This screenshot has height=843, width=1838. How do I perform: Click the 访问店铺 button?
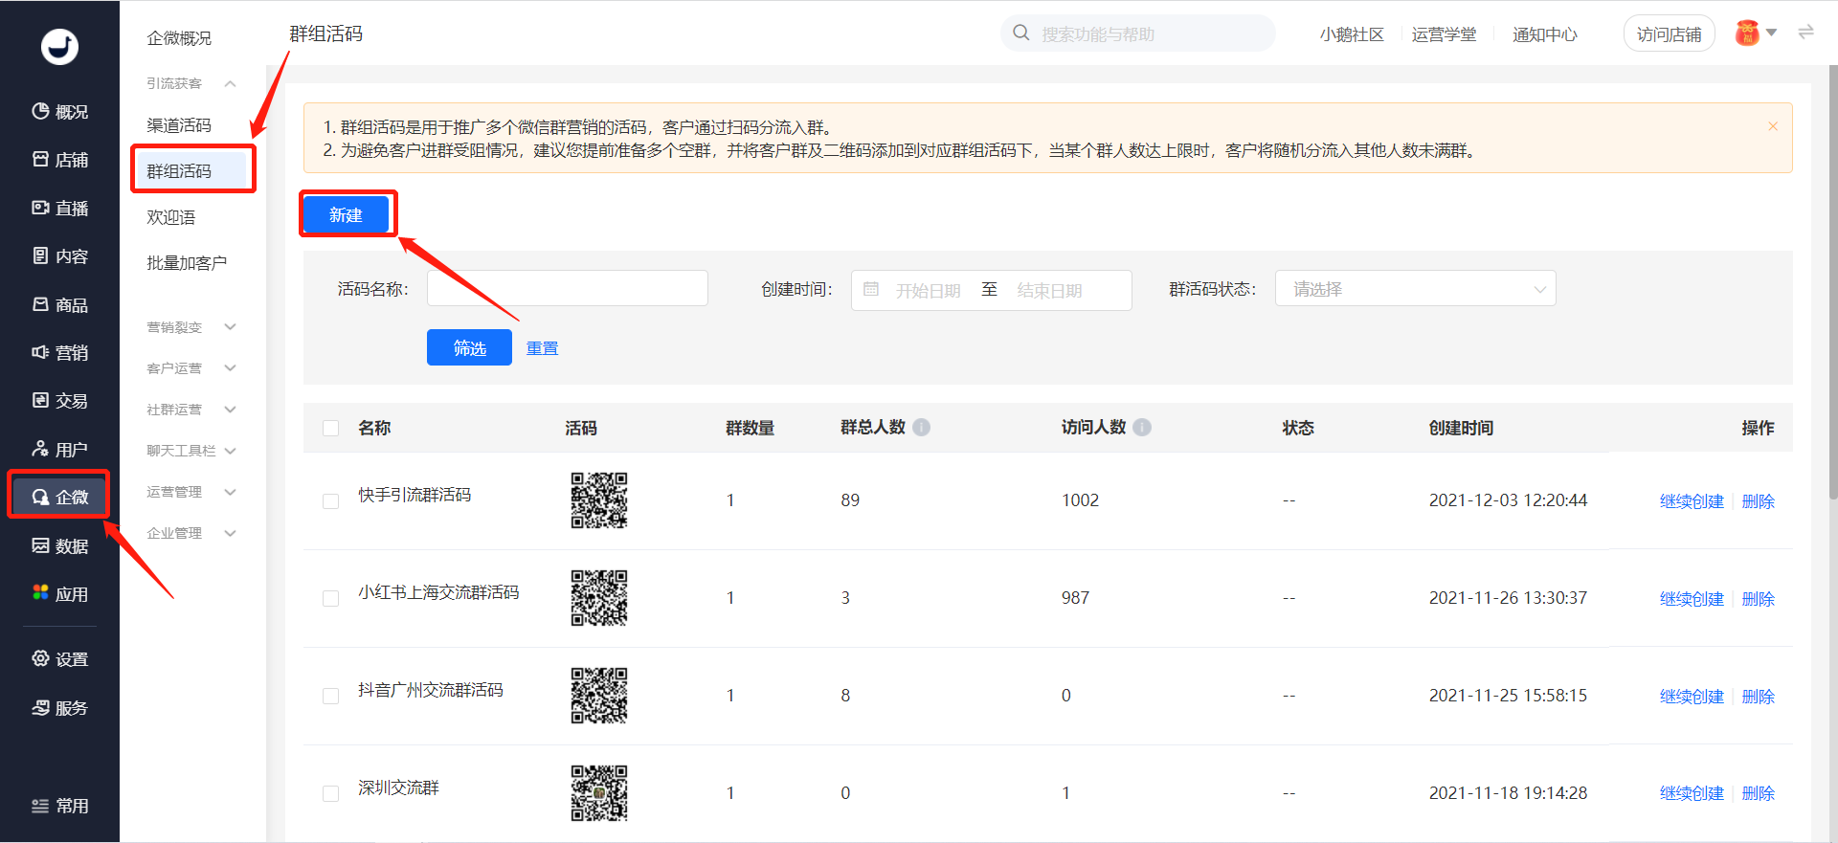pos(1669,34)
